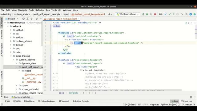The image size is (197, 111).
Task: Open the Refactor menu
Action: (40, 10)
